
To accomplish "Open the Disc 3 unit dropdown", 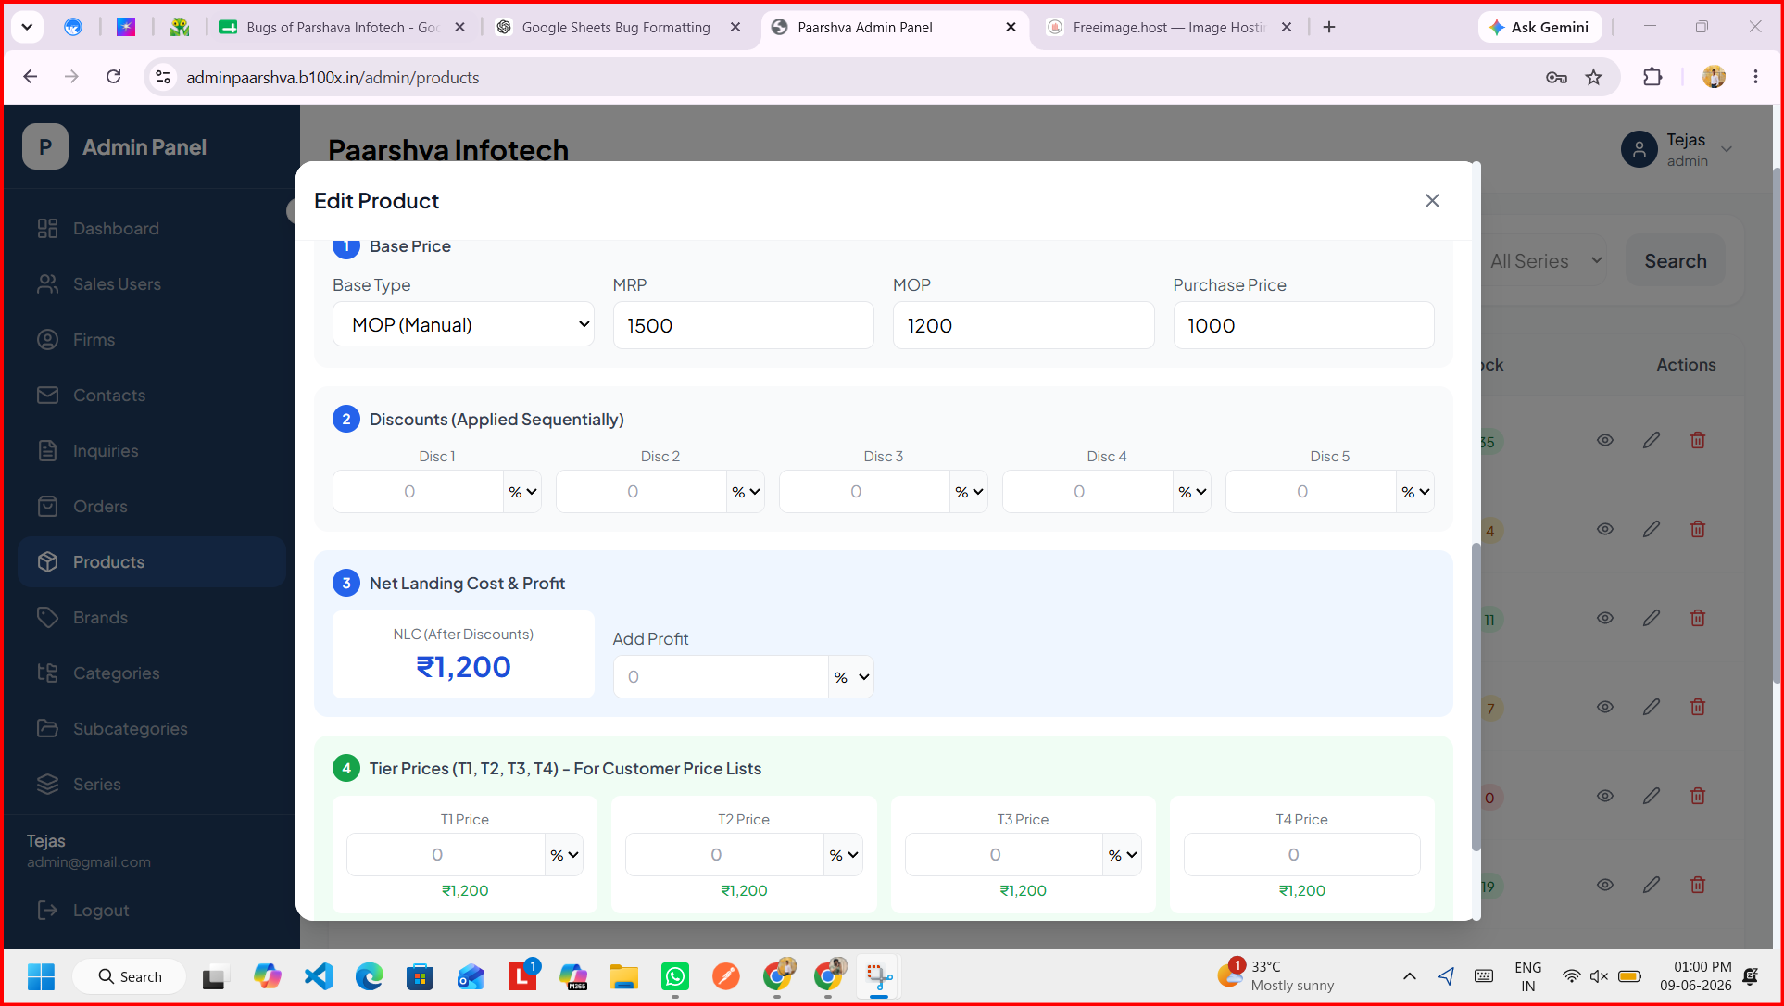I will pos(969,492).
